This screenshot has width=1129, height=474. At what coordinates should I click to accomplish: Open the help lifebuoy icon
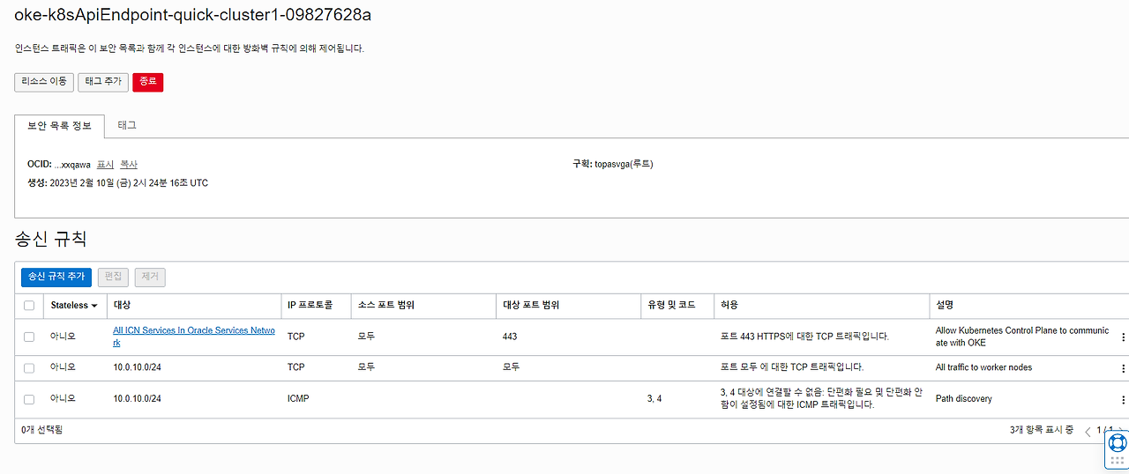1118,442
